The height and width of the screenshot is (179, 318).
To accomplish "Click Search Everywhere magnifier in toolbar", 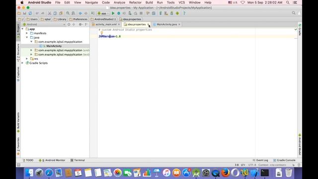I will (x=294, y=13).
